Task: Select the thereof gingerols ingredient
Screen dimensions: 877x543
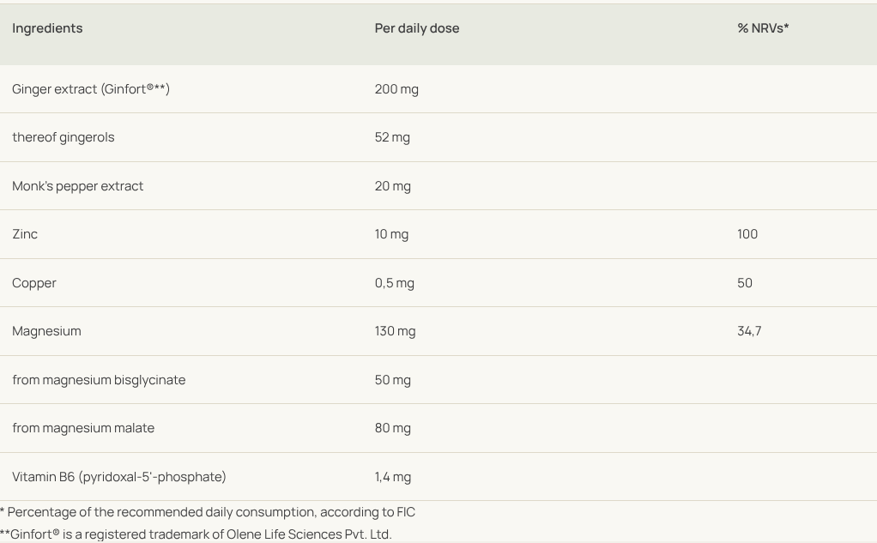Action: coord(64,137)
